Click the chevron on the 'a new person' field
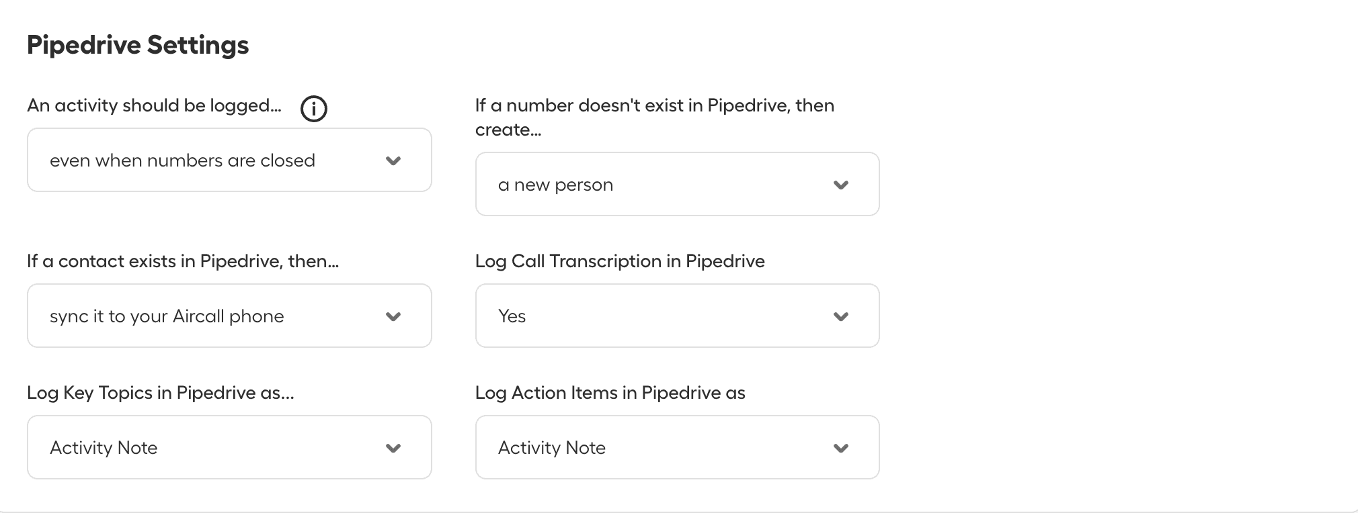The image size is (1358, 513). (x=842, y=184)
